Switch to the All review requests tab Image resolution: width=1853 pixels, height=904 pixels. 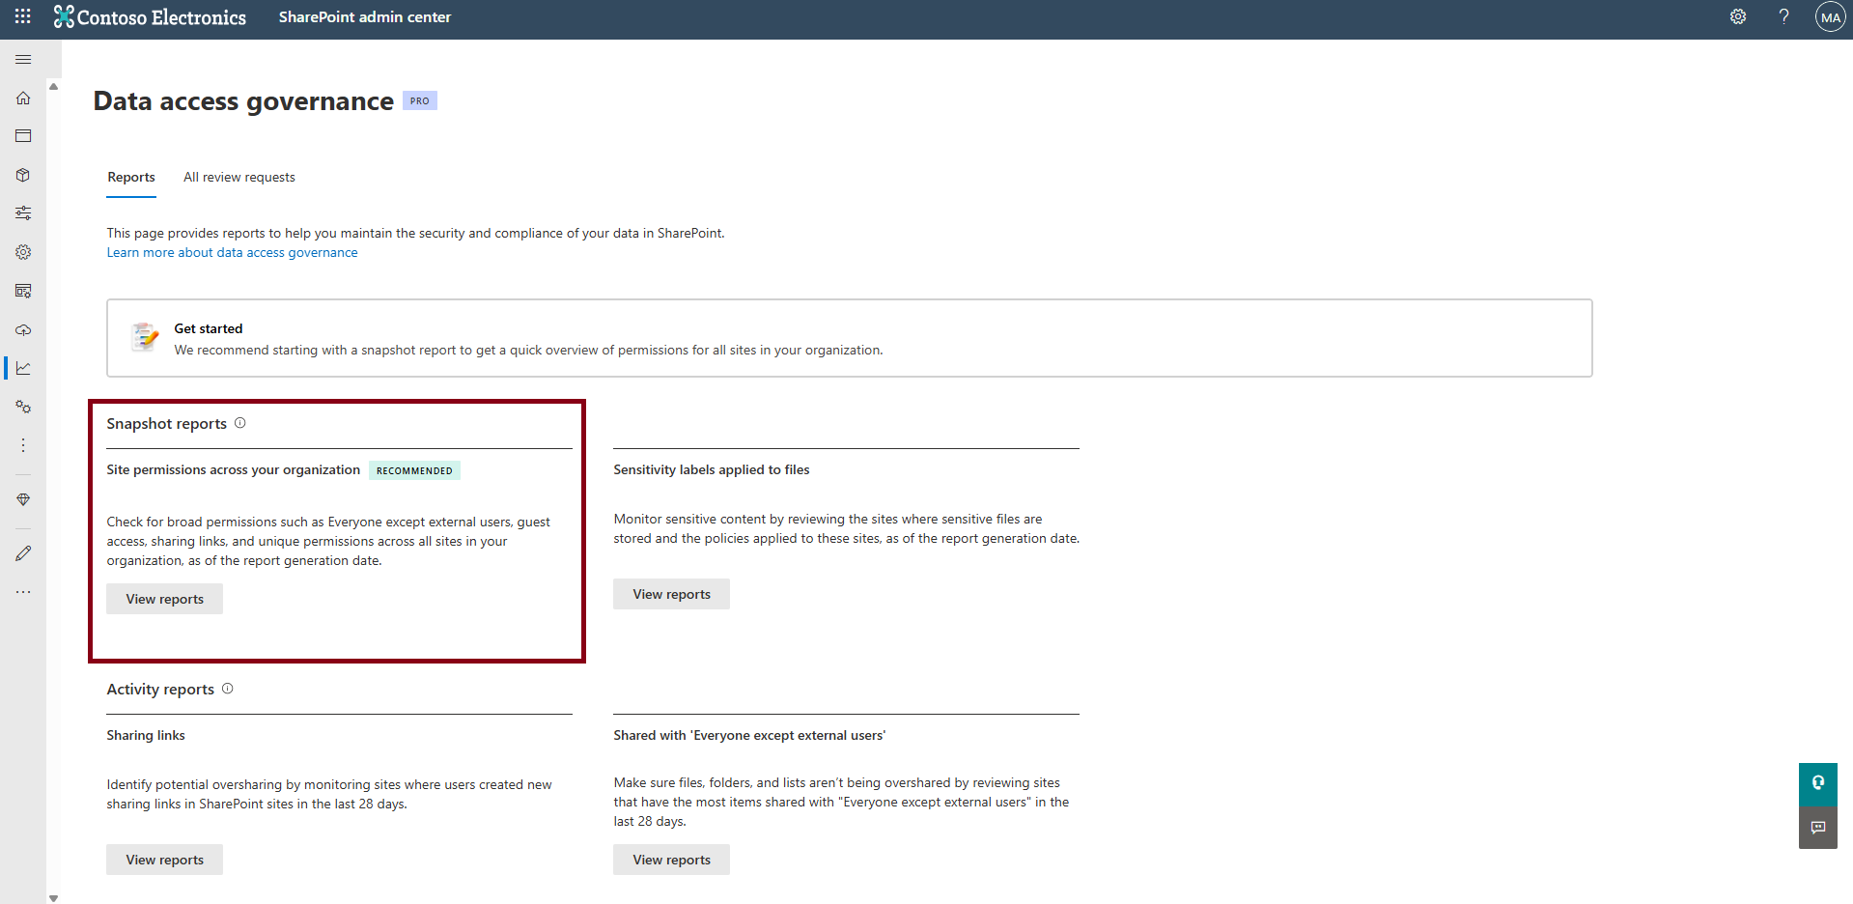[239, 177]
